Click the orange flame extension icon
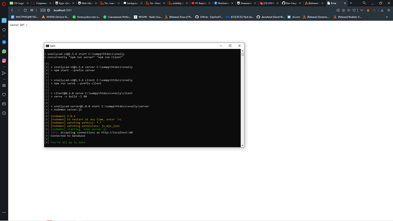 tap(368, 10)
